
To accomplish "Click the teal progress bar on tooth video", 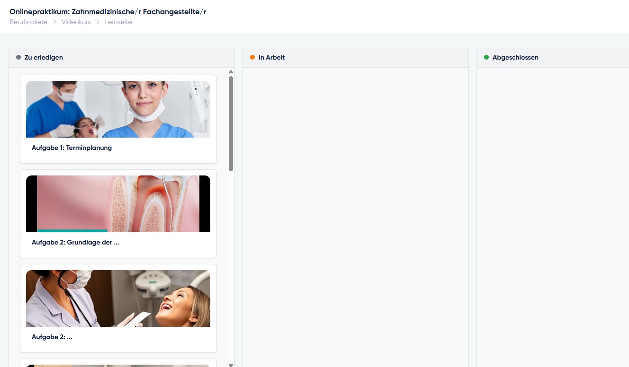I will click(72, 231).
